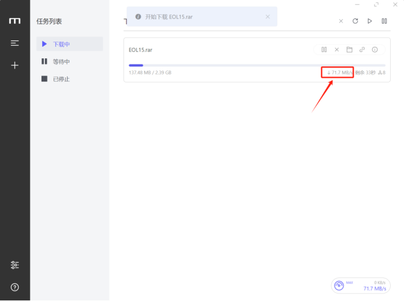
Task: Pause all tasks from the top toolbar
Action: click(x=384, y=21)
